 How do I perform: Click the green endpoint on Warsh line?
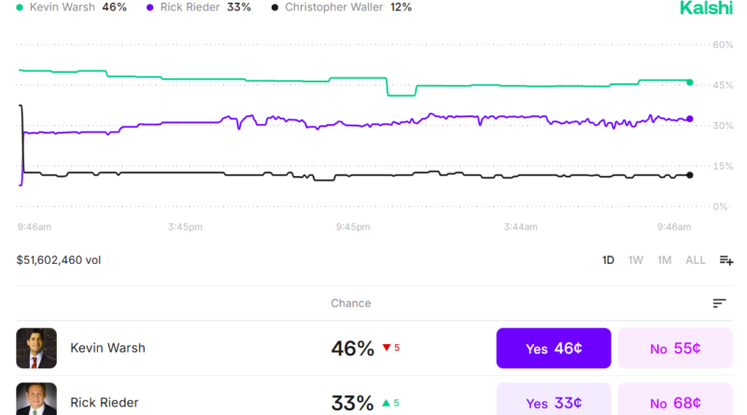click(x=690, y=82)
